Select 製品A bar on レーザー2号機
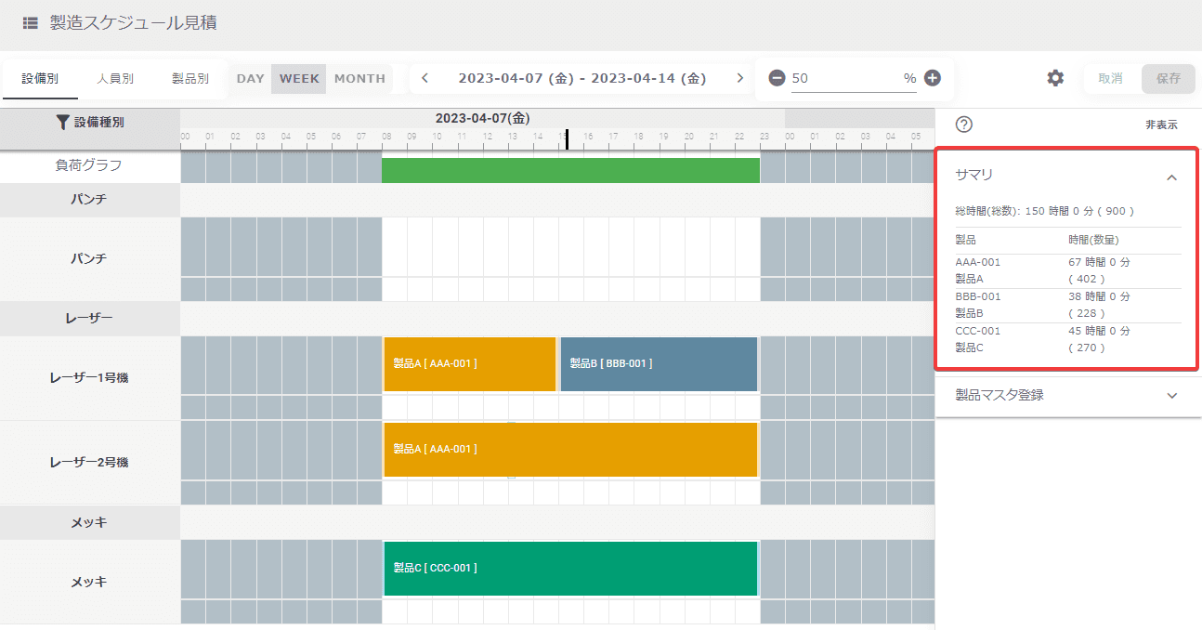The height and width of the screenshot is (630, 1202). point(570,450)
